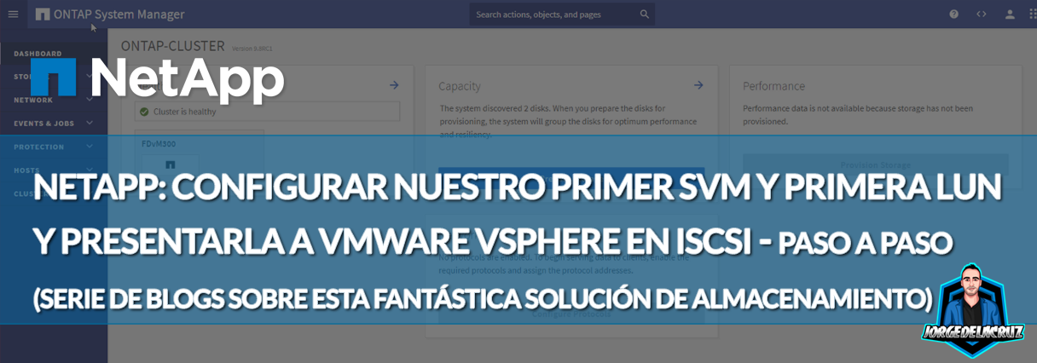Select EVENTS & JOBS in the sidebar

(x=43, y=123)
